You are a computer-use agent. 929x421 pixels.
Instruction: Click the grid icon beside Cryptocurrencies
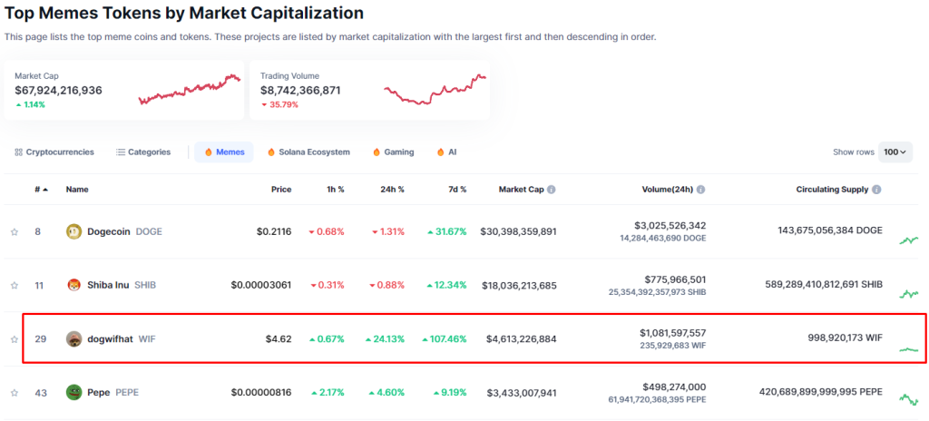[x=18, y=152]
